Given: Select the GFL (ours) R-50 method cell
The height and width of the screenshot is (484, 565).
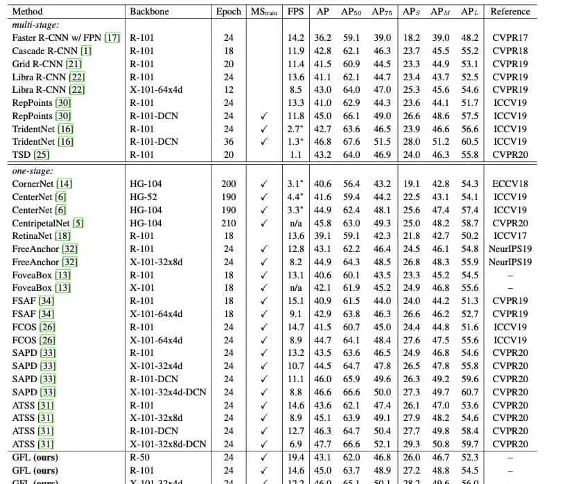Looking at the screenshot, I should click(35, 458).
